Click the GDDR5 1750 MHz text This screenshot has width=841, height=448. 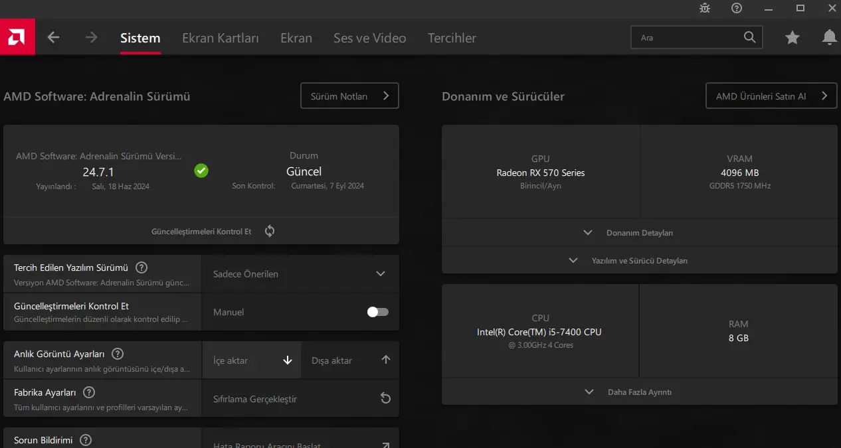(x=740, y=186)
